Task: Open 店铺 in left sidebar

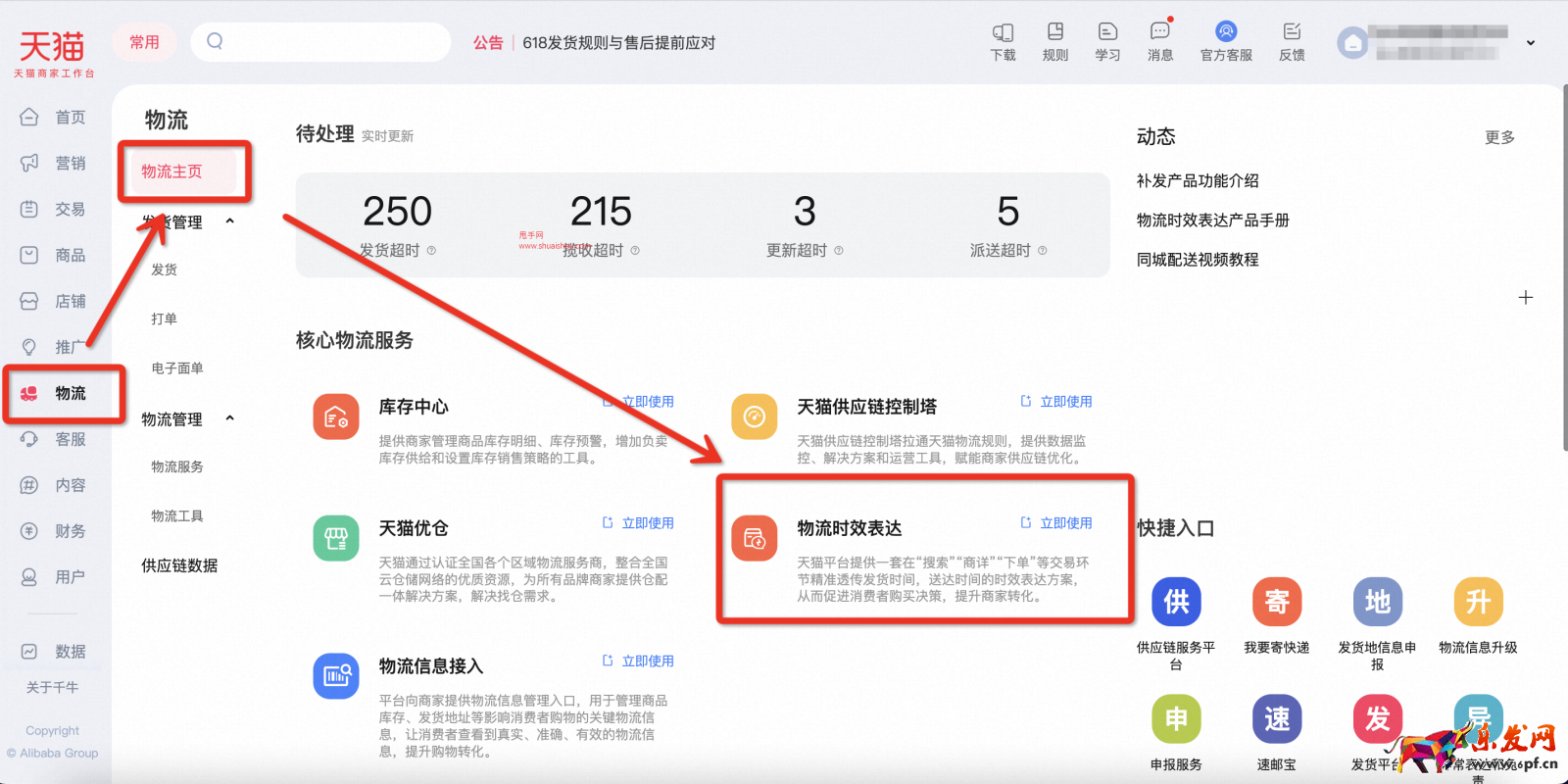Action: click(x=54, y=302)
